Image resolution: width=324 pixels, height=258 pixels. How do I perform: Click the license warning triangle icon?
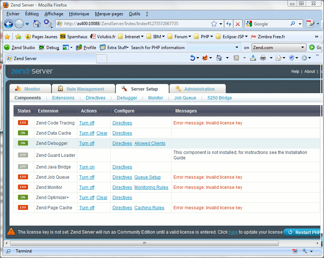[x=11, y=232]
